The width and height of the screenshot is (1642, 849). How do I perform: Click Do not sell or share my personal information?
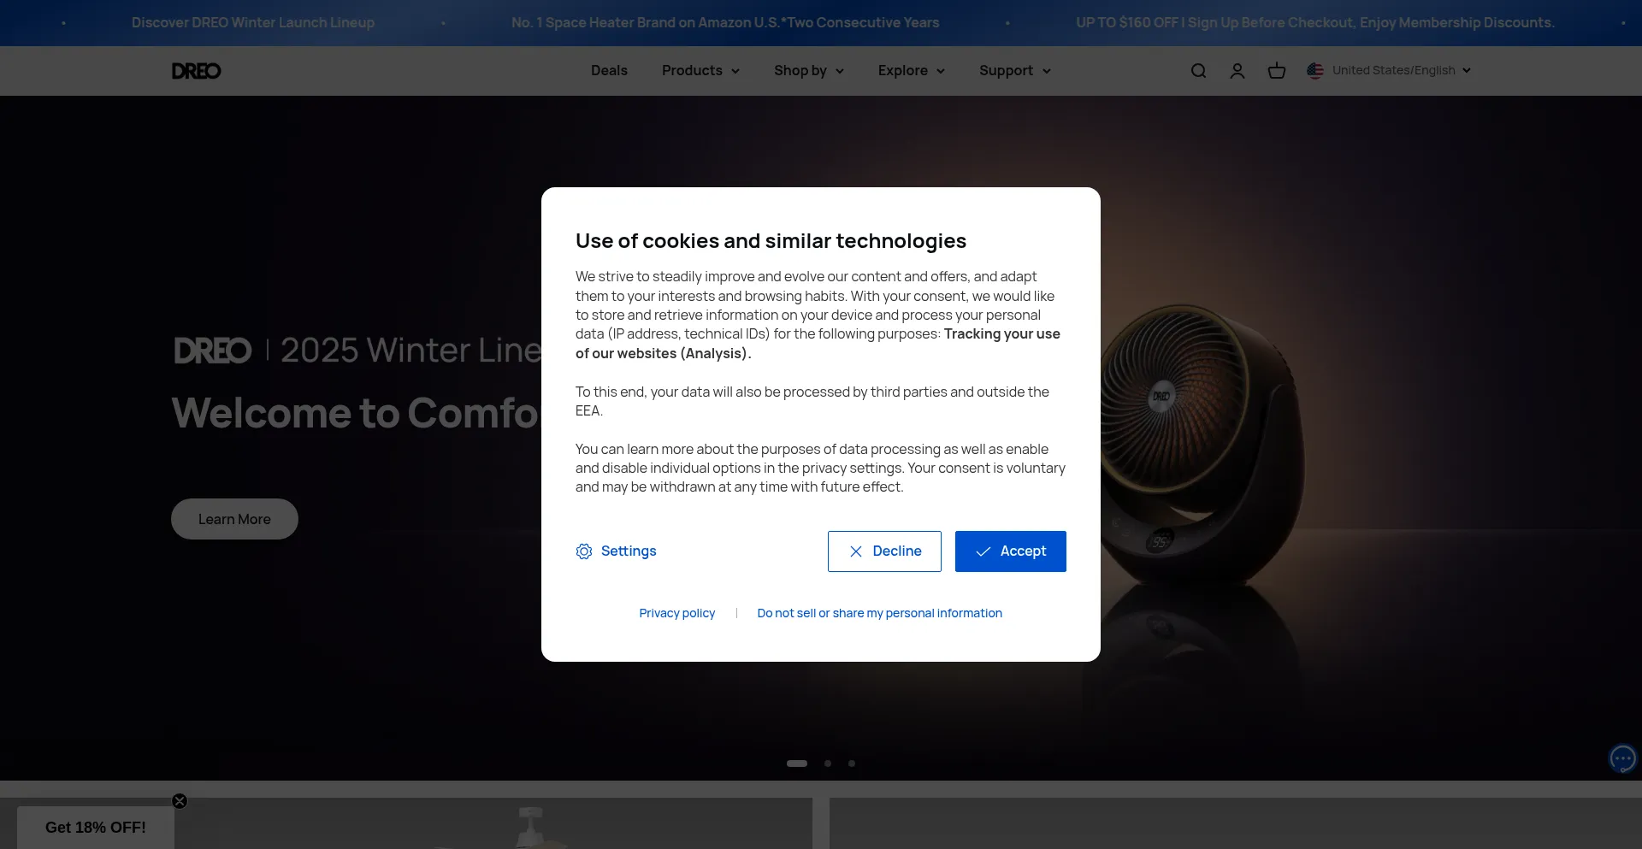point(879,613)
